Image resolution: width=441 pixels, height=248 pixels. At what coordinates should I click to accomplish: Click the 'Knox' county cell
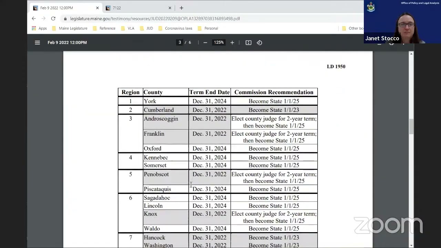(166, 217)
